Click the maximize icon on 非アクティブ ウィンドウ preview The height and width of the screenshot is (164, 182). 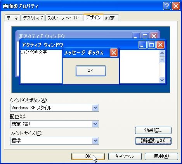click(x=145, y=36)
